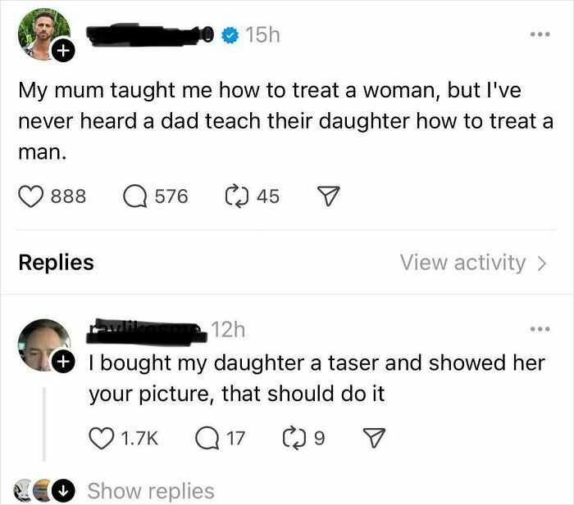Open the reply author's profile picture

43,344
